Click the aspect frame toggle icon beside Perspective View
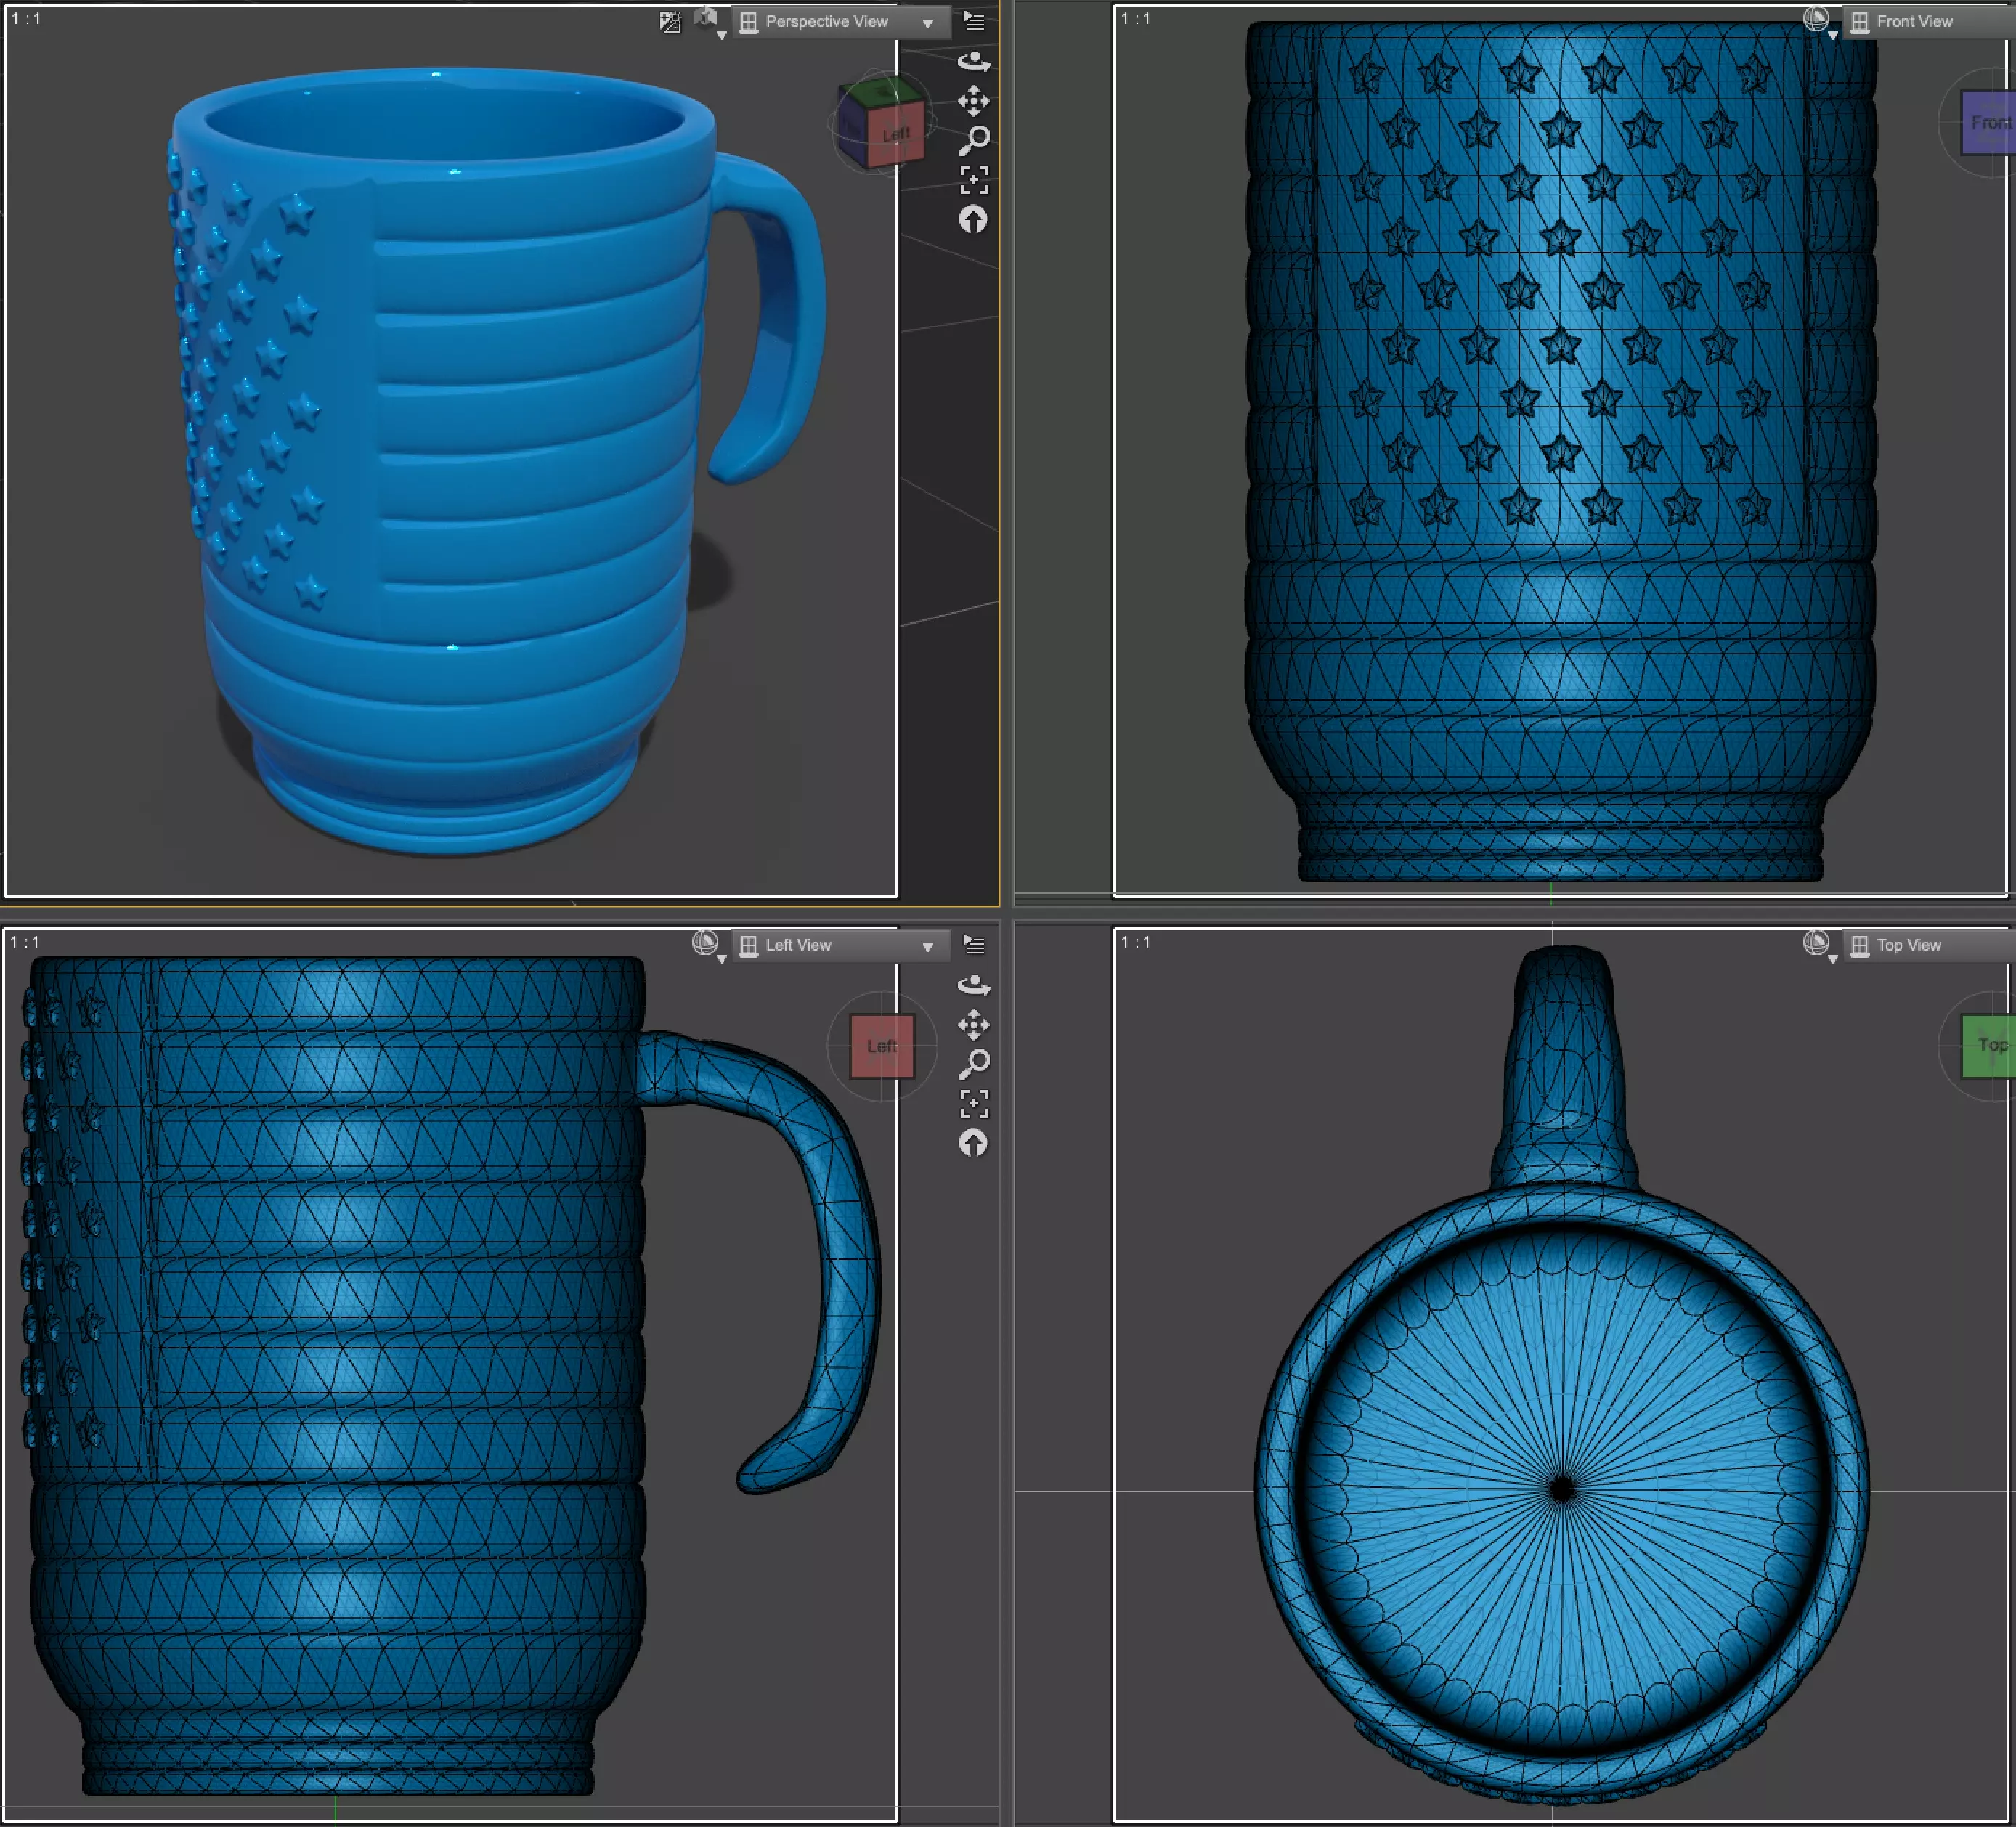 670,22
